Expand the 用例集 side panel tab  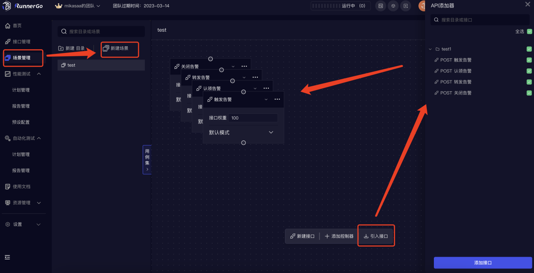(x=147, y=160)
